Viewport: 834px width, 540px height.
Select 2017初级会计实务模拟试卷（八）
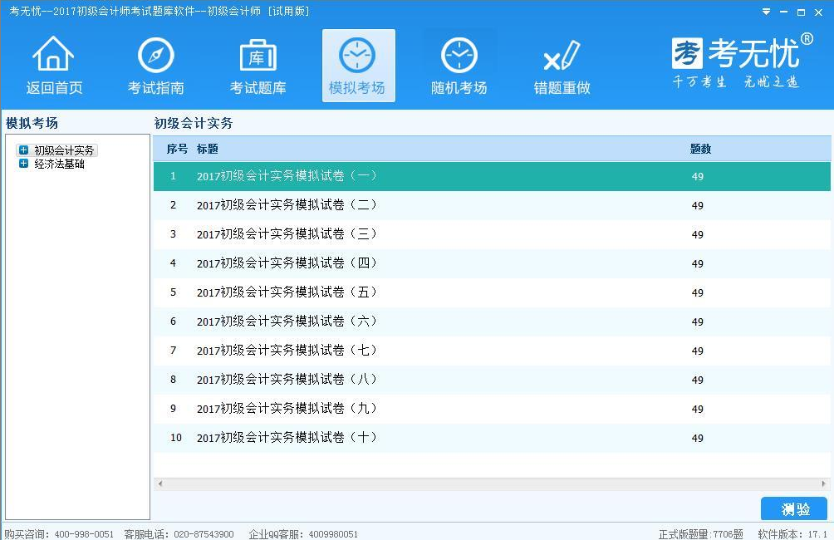click(x=492, y=380)
